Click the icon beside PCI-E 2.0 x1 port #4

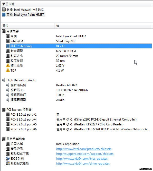[8, 119]
